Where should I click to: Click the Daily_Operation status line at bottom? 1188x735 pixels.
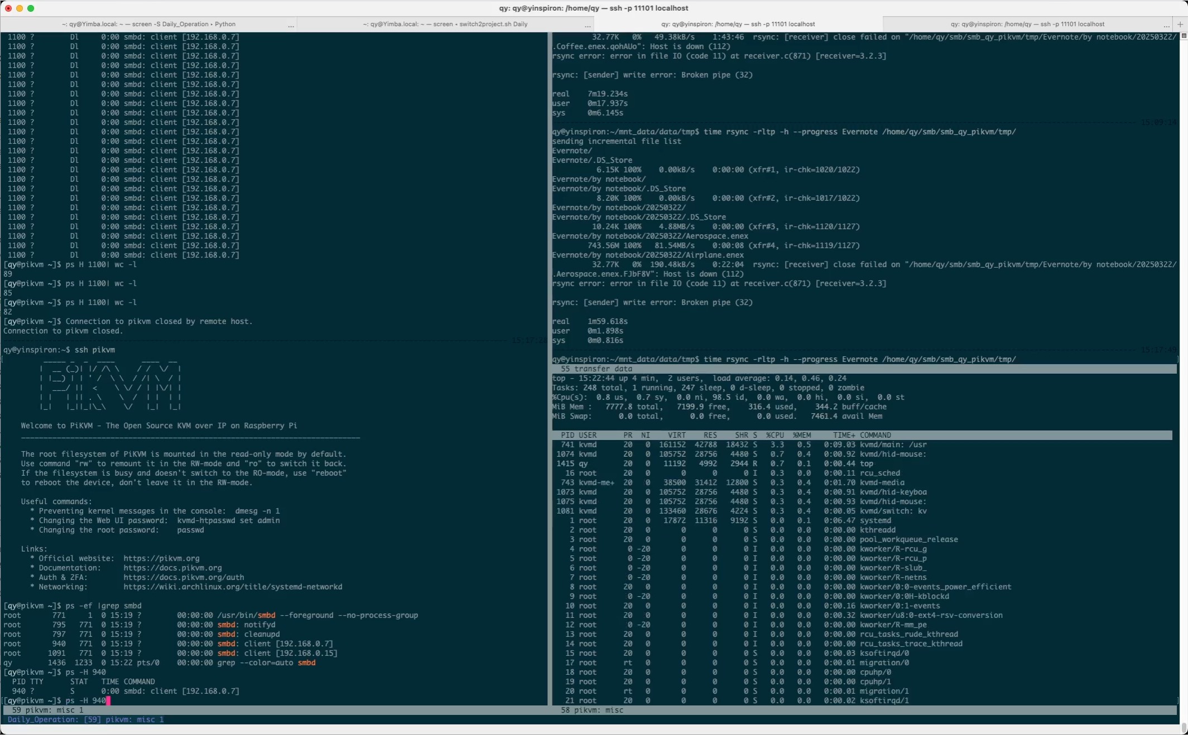[x=86, y=719]
